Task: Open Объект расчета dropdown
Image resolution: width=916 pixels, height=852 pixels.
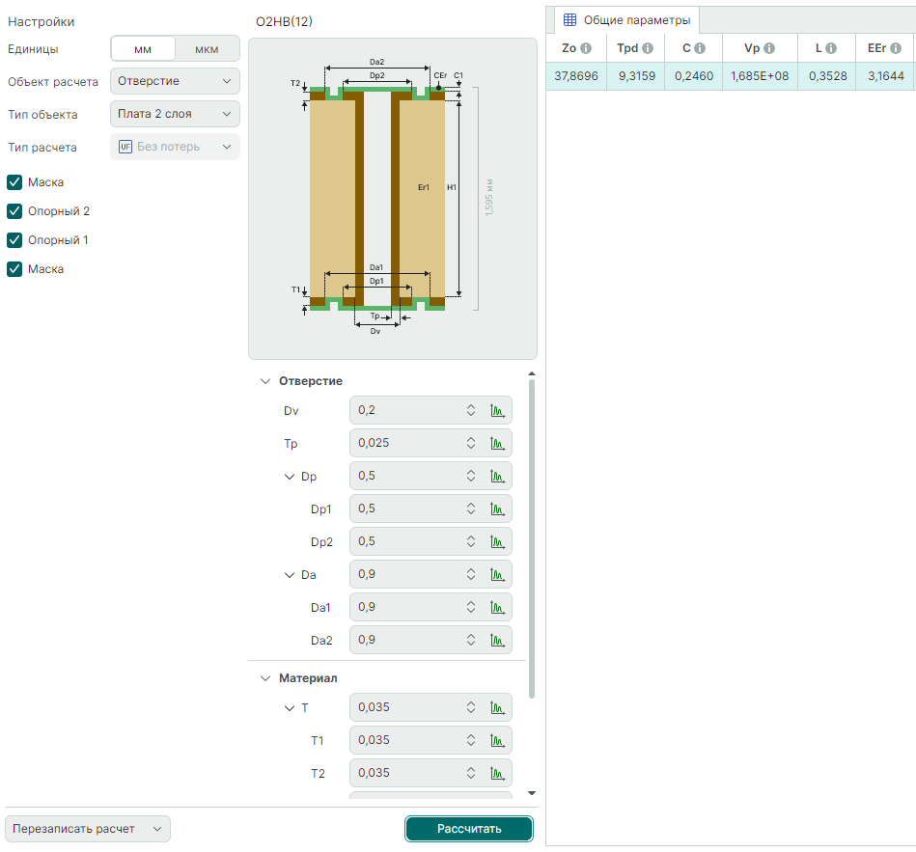Action: 176,81
